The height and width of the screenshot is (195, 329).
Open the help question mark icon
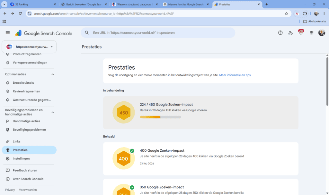tap(280, 33)
